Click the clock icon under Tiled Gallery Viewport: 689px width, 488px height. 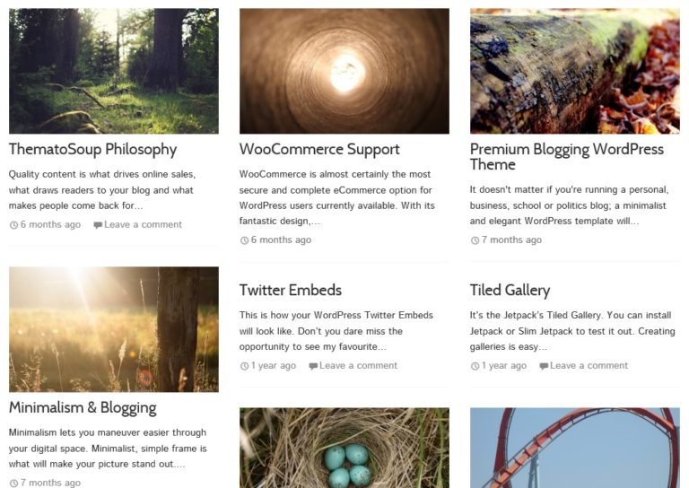pyautogui.click(x=475, y=366)
